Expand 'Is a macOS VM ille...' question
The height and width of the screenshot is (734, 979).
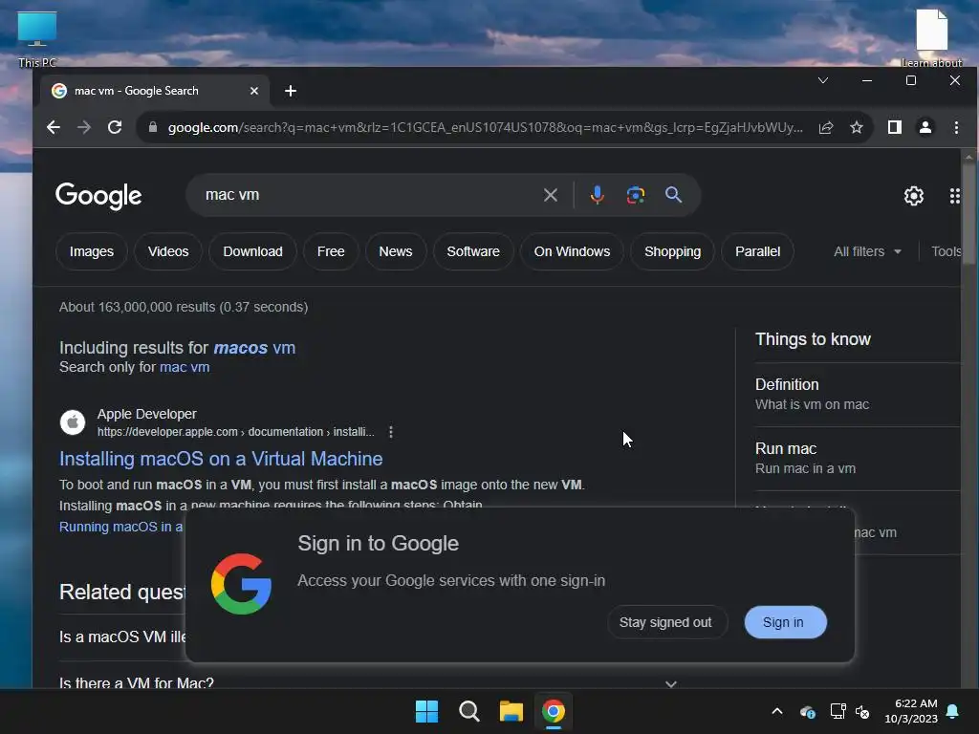click(122, 637)
